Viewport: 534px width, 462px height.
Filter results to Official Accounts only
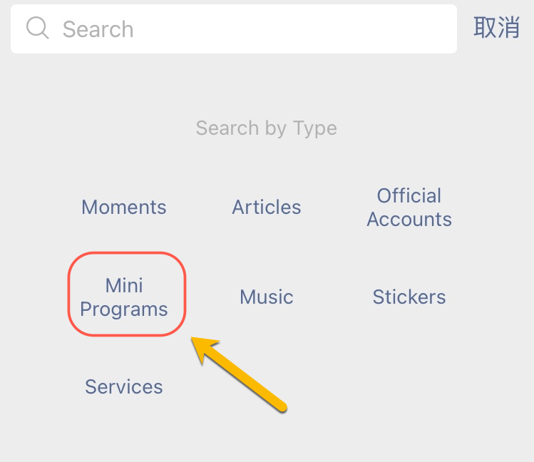point(409,207)
